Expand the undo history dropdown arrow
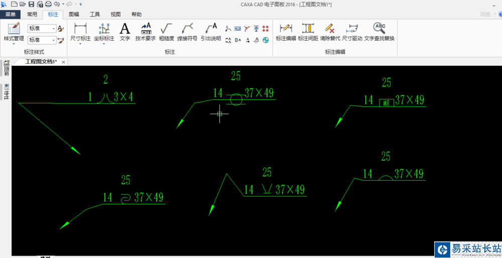Viewport: 502px width, 258px height. point(63,4)
